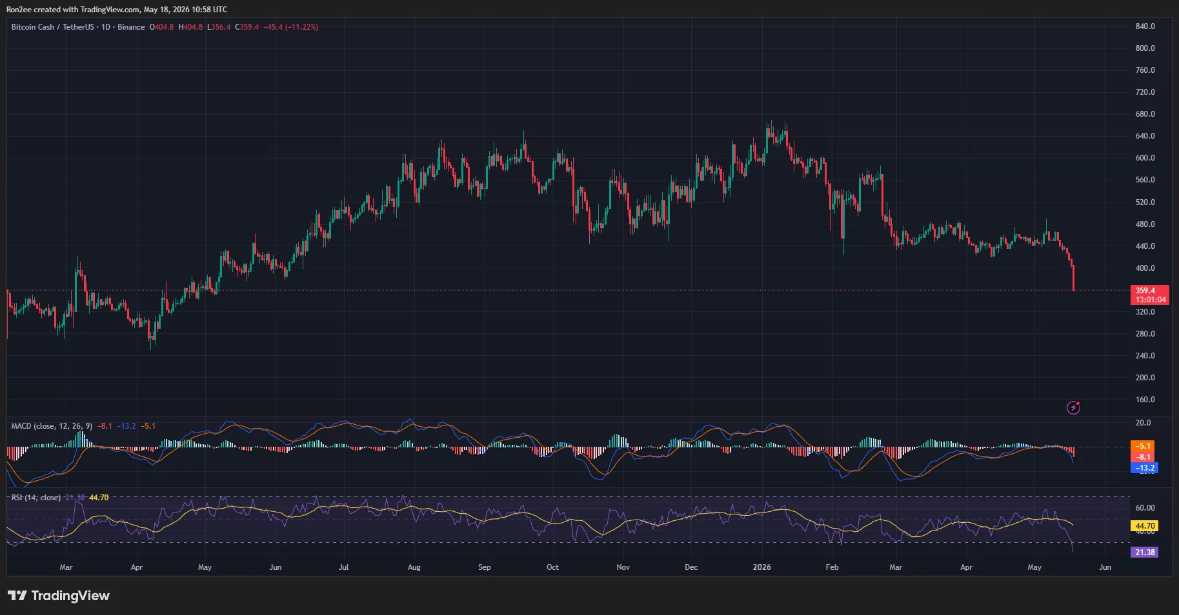Click the 600.0 price axis label

[x=1145, y=158]
